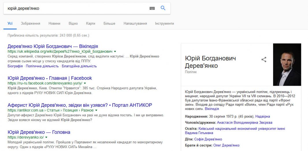
Task: Click the Політик subtitle in panel
Action: (191, 72)
